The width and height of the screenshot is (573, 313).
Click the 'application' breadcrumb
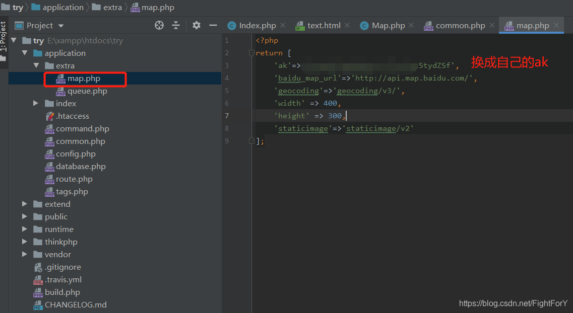click(63, 7)
